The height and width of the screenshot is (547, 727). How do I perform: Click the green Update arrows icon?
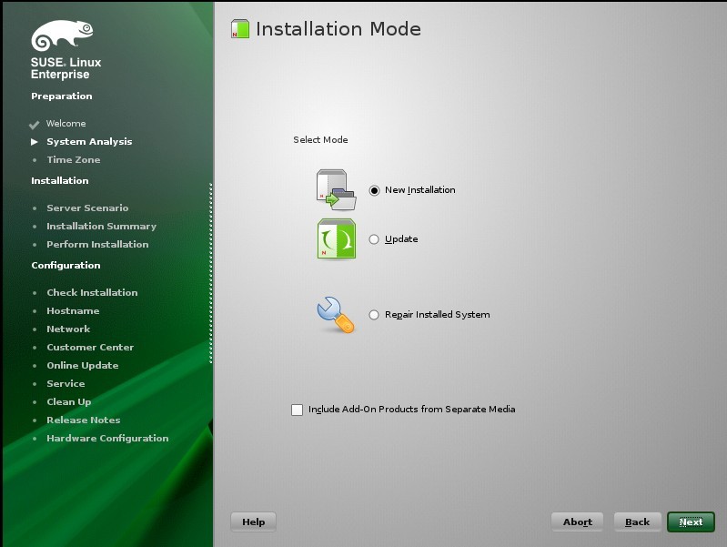(337, 239)
